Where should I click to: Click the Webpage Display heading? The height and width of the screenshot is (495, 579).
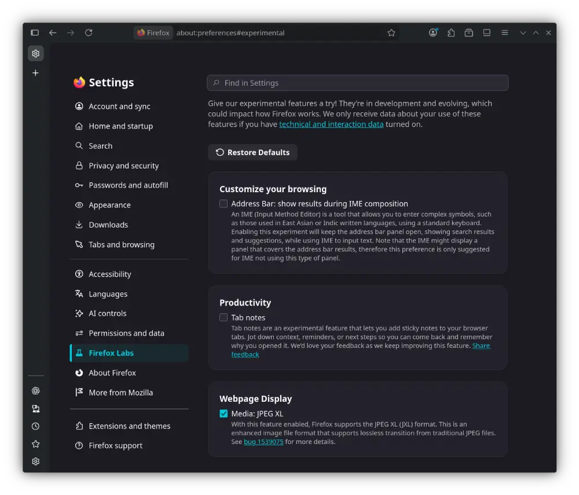255,399
